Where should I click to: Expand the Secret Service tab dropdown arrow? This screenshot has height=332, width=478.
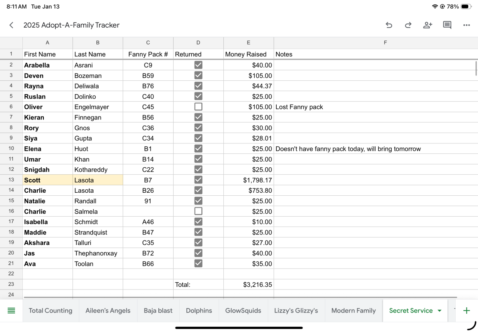440,311
